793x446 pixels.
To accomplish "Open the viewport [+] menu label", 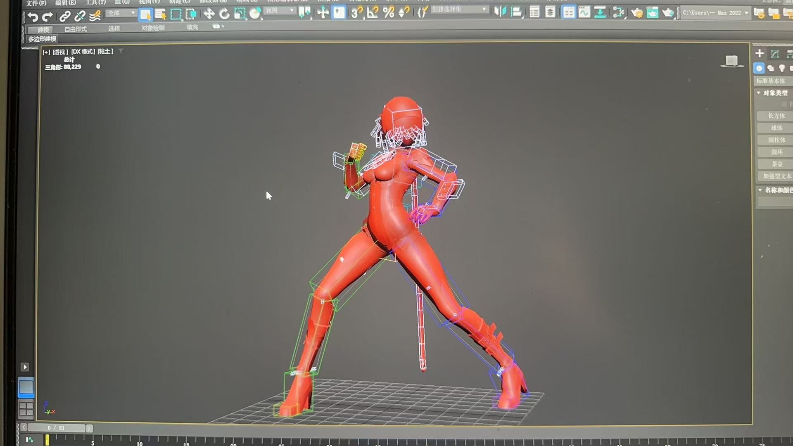I will pyautogui.click(x=46, y=52).
